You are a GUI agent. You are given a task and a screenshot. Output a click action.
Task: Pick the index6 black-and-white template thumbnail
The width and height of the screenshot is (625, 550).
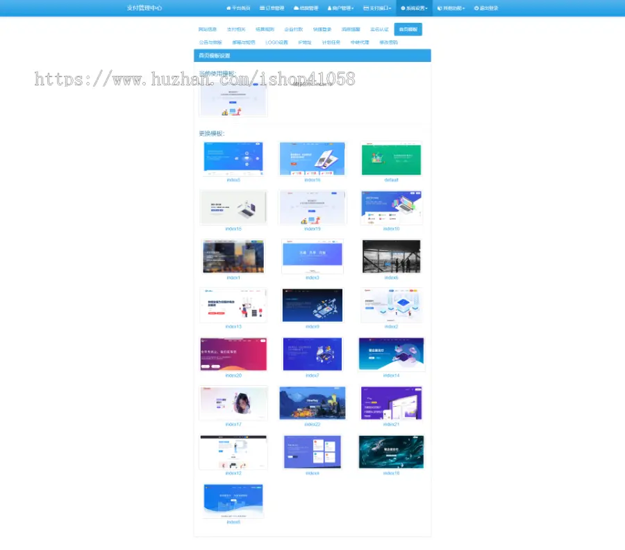[x=391, y=257]
